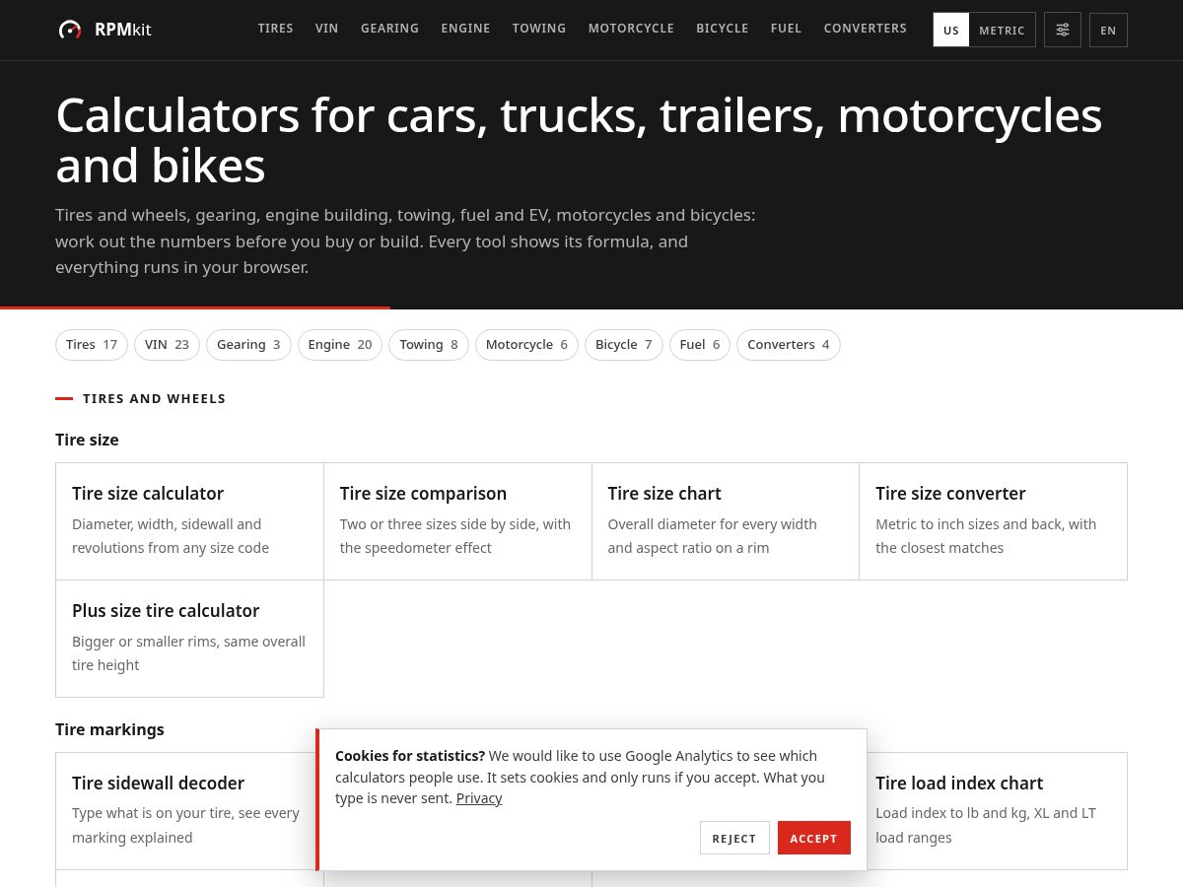Open the Plus size tire calculator card

[189, 639]
